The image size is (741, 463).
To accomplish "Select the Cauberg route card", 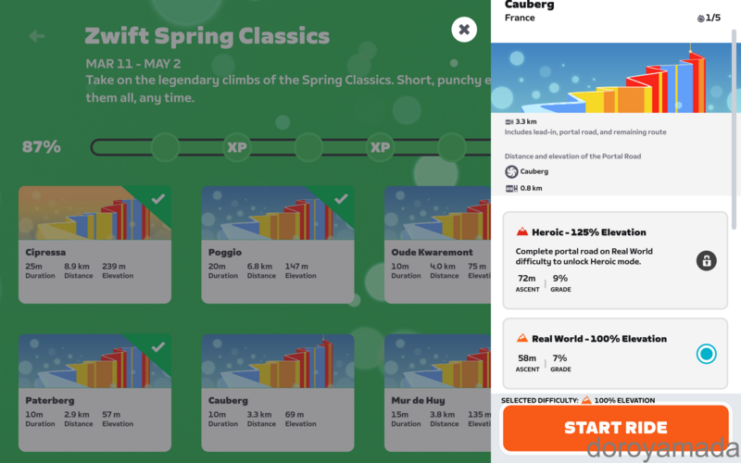I will click(x=278, y=393).
